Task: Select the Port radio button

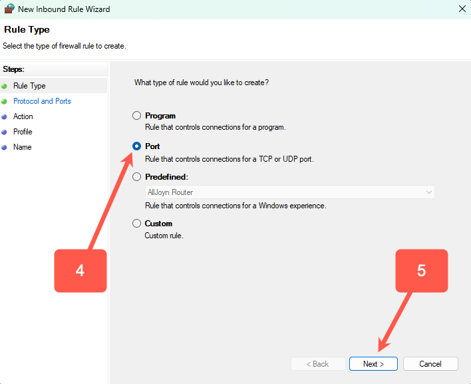Action: click(x=137, y=146)
